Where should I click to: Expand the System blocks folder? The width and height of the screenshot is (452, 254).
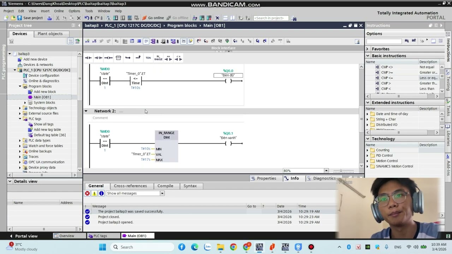(25, 103)
